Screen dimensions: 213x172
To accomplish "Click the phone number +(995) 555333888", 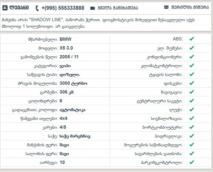I will pyautogui.click(x=63, y=8).
